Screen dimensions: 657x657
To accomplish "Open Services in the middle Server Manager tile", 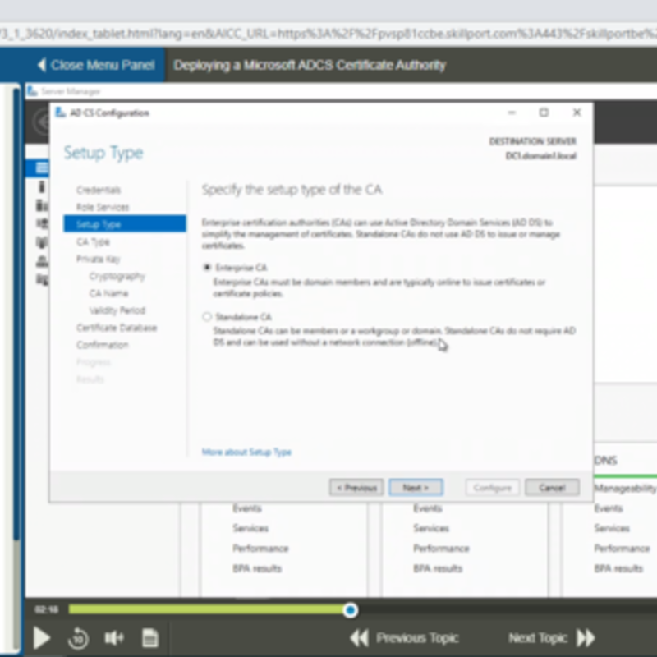I will pos(431,528).
